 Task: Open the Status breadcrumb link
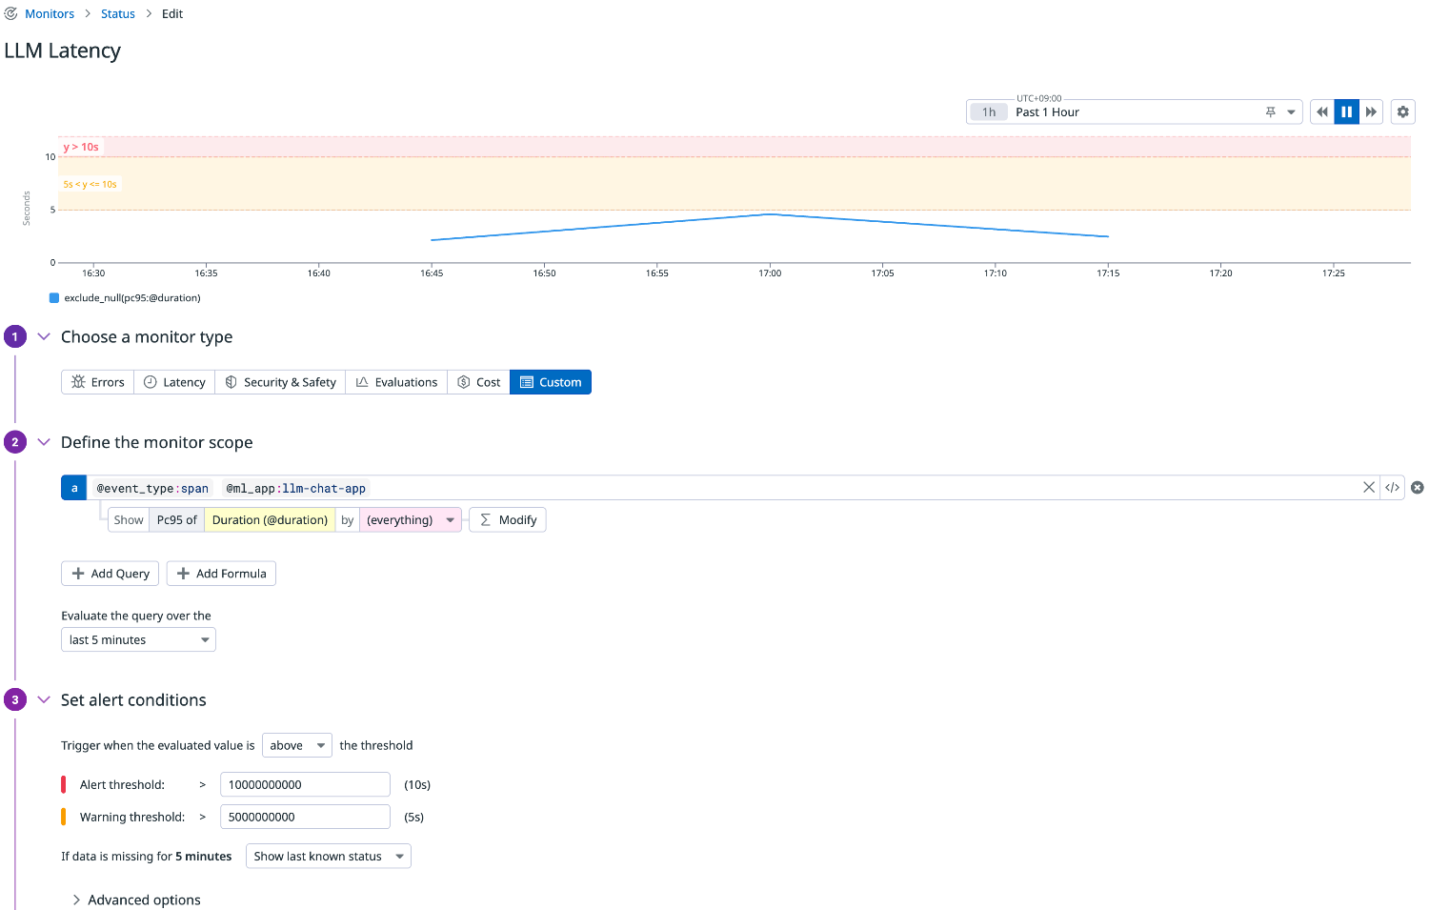(118, 14)
